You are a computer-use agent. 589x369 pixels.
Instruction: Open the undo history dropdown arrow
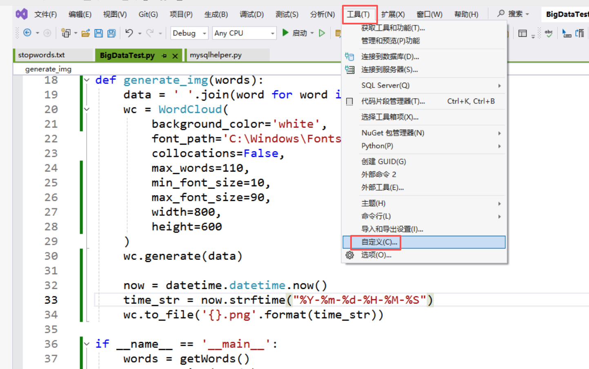click(x=140, y=33)
